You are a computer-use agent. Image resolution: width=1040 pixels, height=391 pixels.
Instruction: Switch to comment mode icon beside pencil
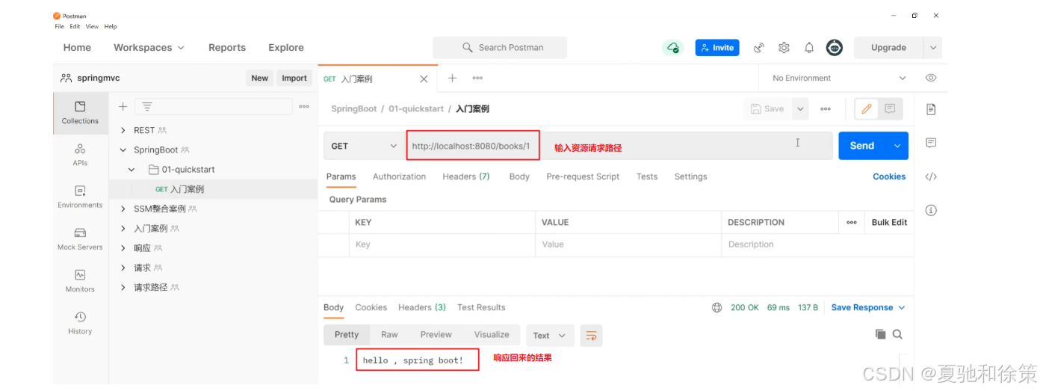tap(890, 109)
